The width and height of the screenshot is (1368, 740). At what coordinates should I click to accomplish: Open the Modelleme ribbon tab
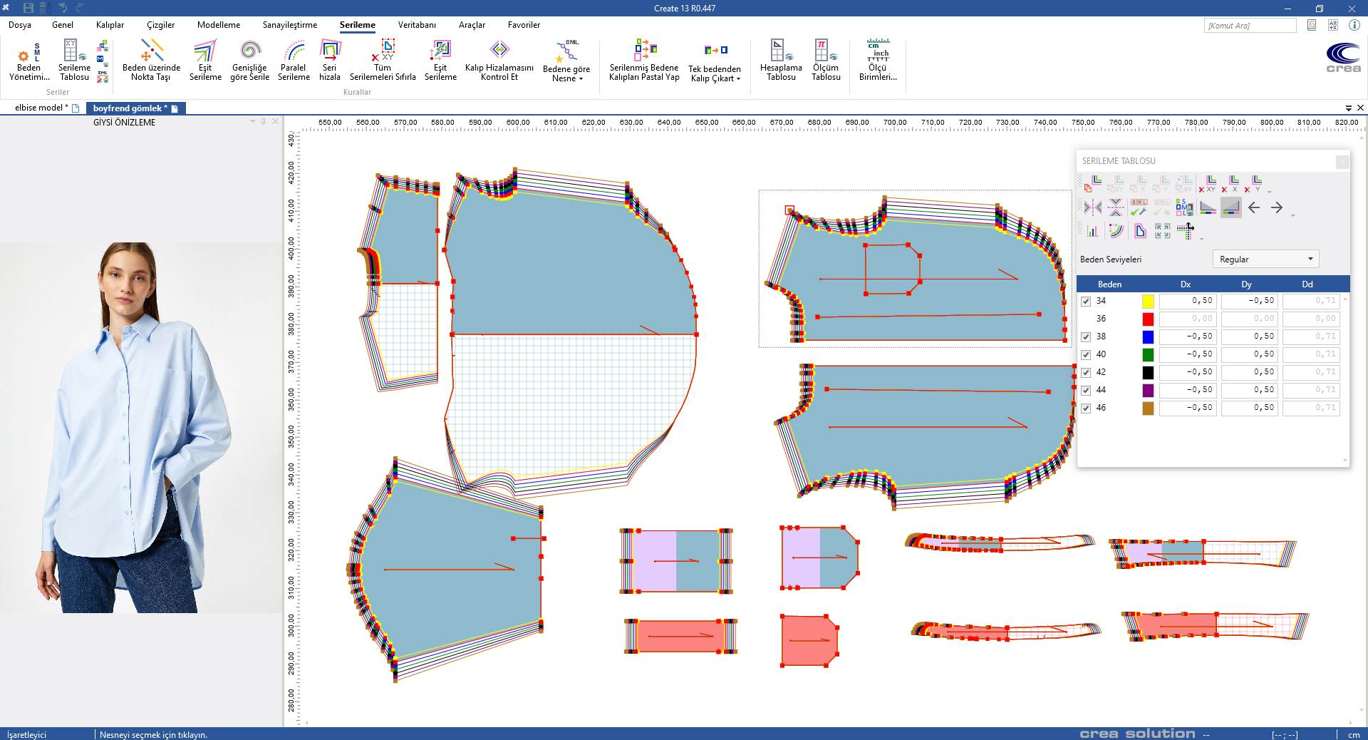[x=219, y=25]
